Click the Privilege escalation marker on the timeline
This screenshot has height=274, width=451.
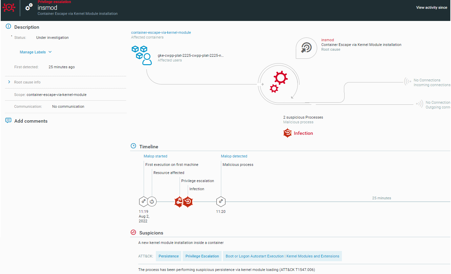click(x=179, y=201)
